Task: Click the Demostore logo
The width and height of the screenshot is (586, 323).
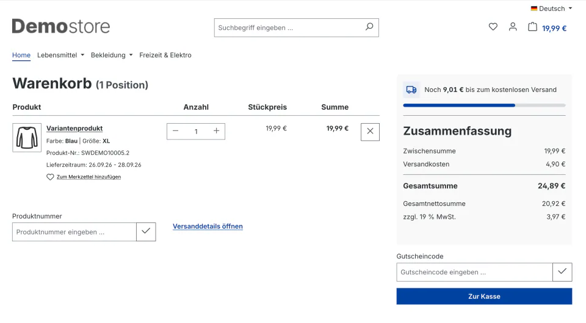Action: coord(61,26)
